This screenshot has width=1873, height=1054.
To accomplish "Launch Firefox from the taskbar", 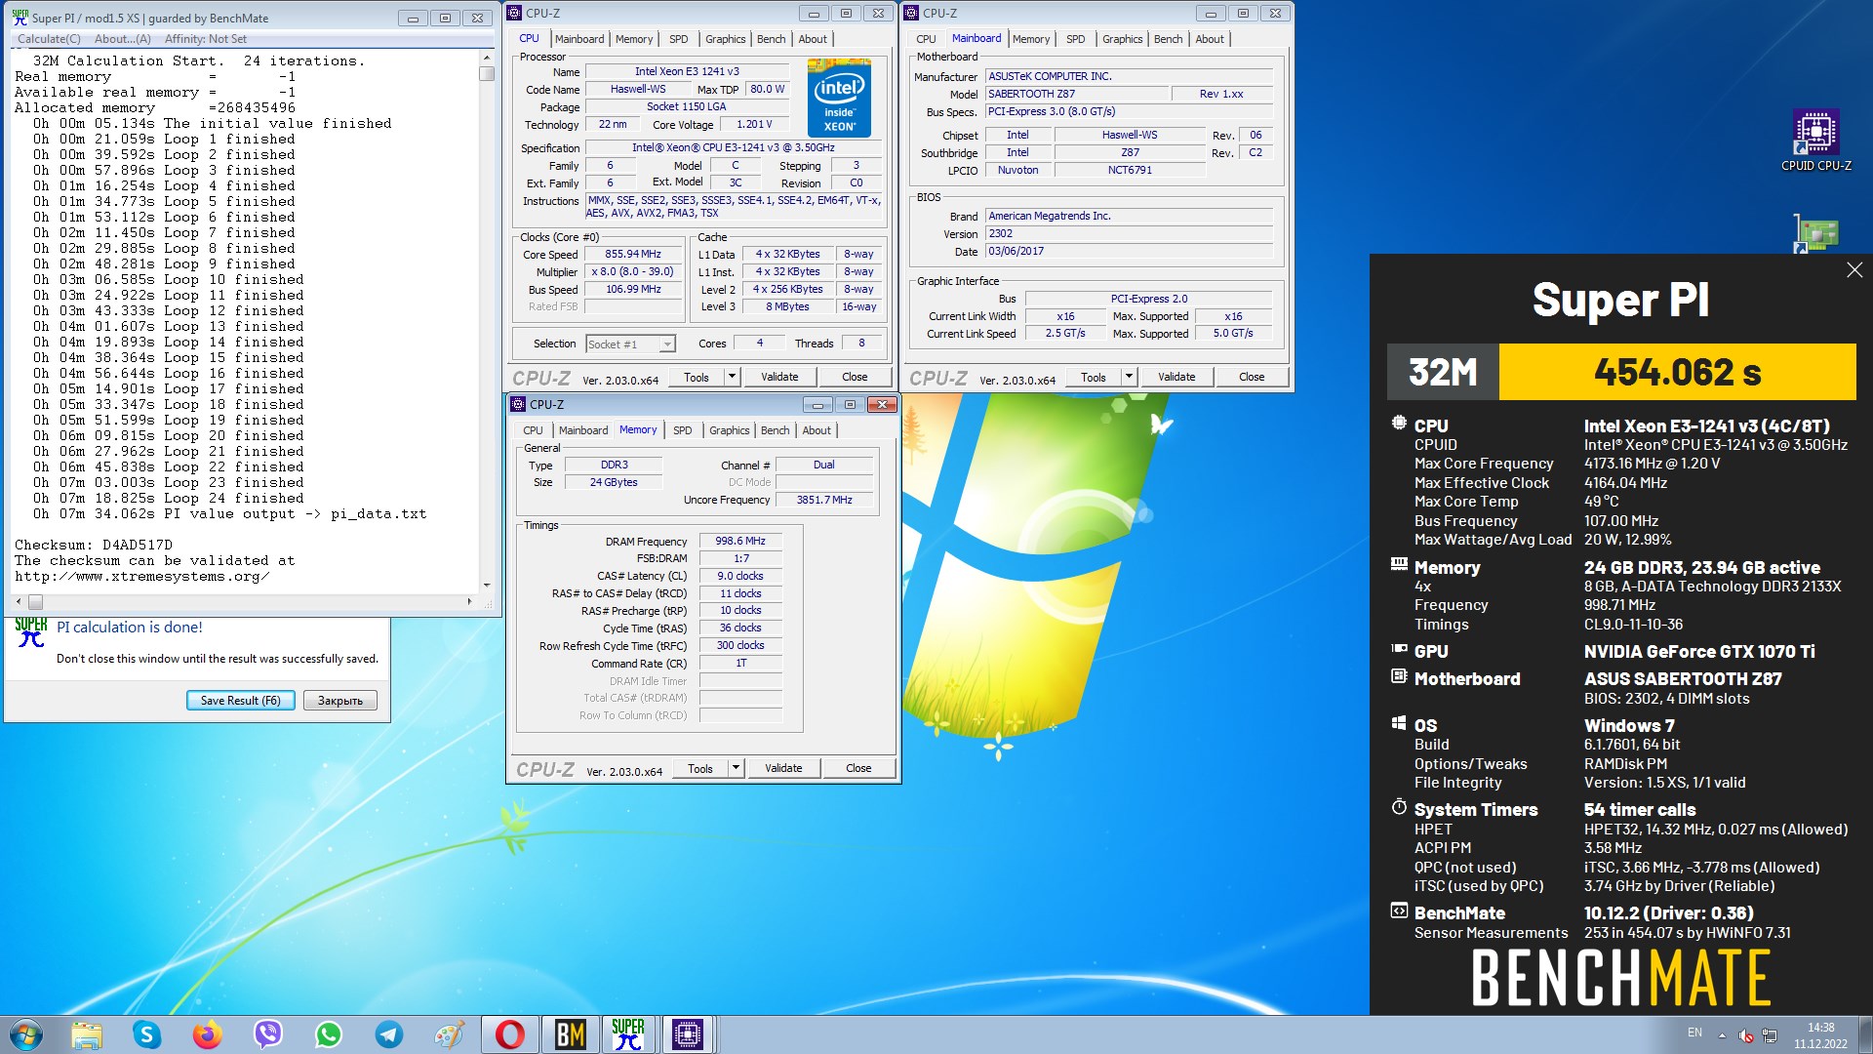I will coord(207,1034).
